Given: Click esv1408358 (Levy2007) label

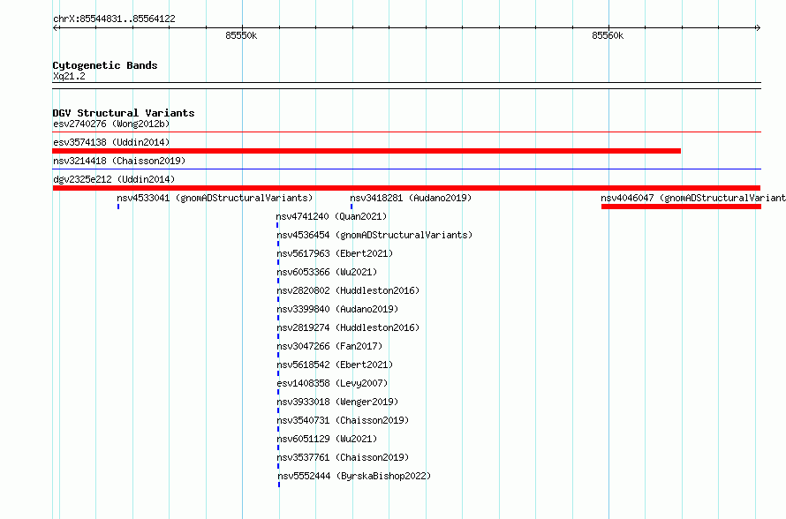Looking at the screenshot, I should 332,383.
